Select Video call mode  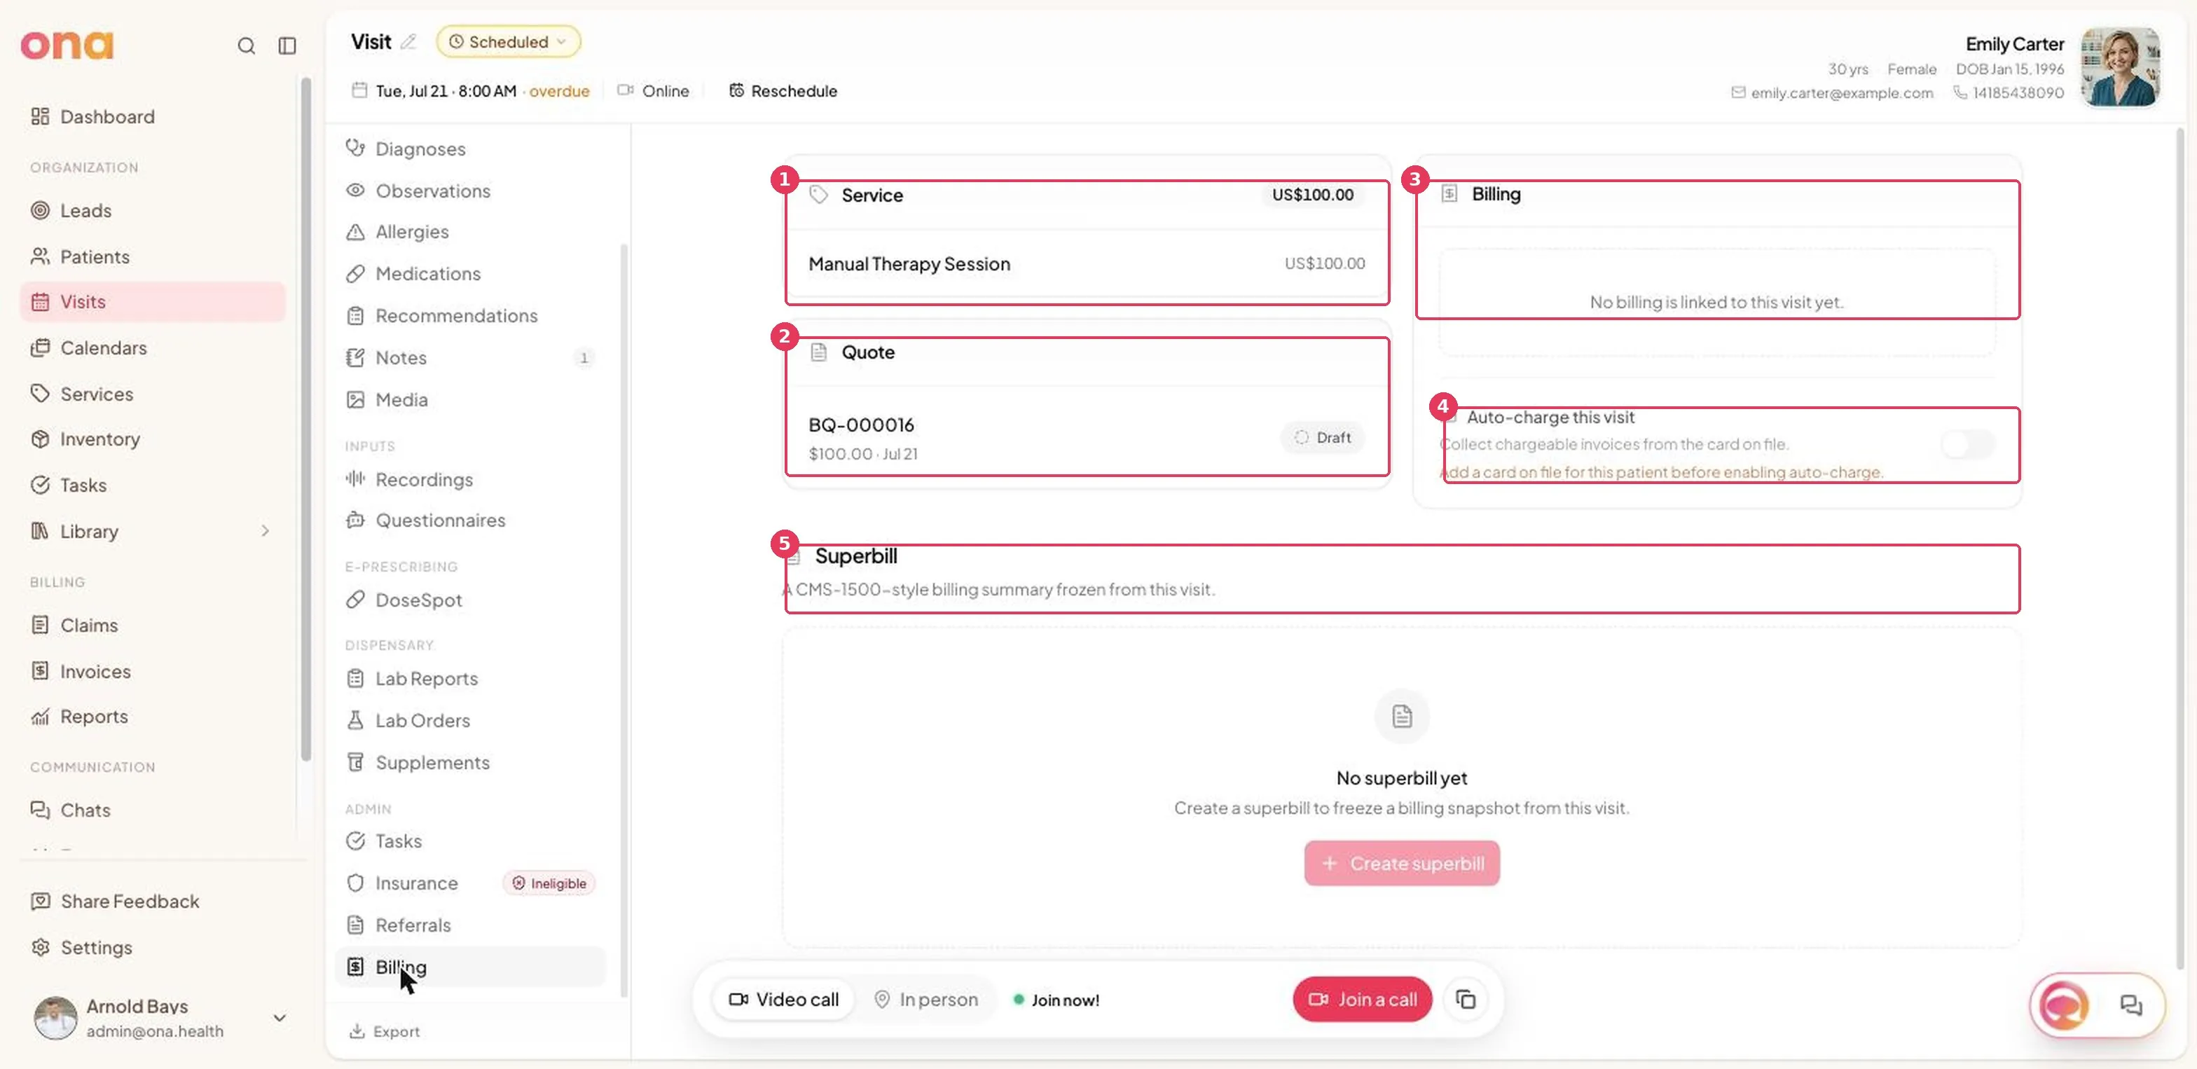pos(783,999)
